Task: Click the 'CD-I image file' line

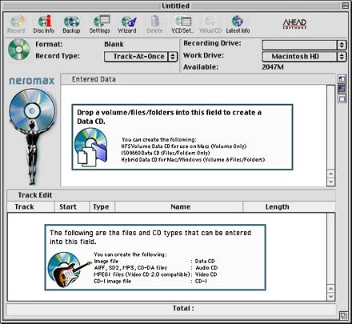Action: 112,281
